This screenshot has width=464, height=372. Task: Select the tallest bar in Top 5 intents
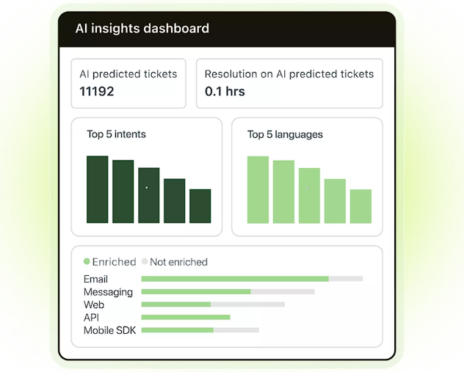[97, 189]
